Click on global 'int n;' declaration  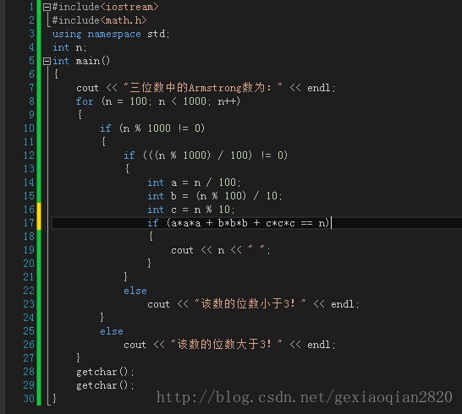[69, 47]
